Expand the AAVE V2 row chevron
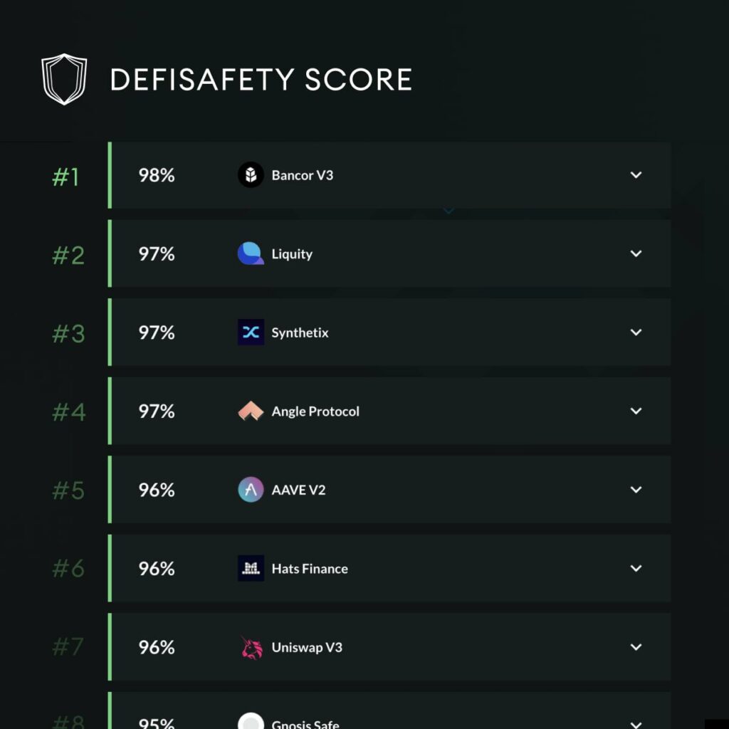 click(636, 490)
